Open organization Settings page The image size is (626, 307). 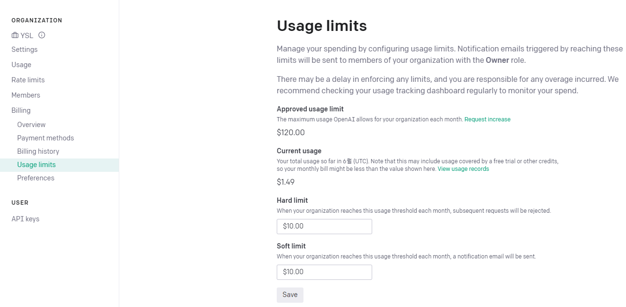[x=24, y=50]
